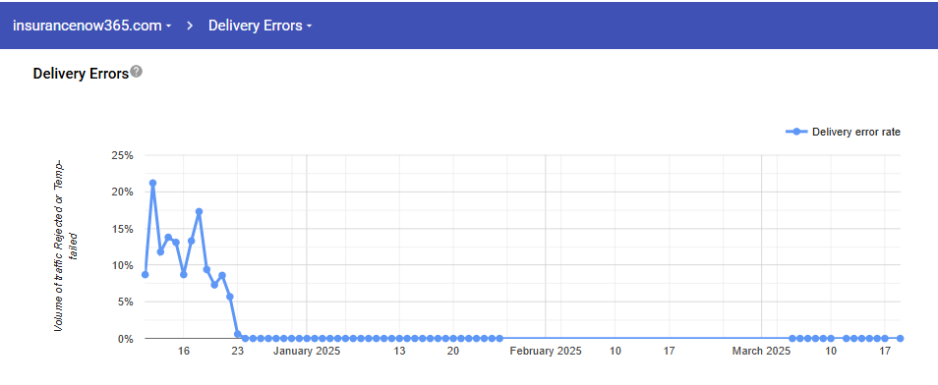Open the Delivery Errors dashboard dropdown
Screen dimensions: 938x385
260,26
